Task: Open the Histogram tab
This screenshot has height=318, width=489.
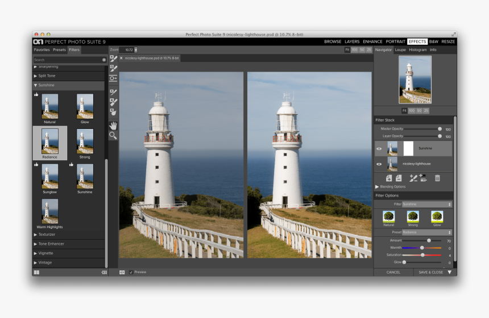Action: (x=417, y=50)
